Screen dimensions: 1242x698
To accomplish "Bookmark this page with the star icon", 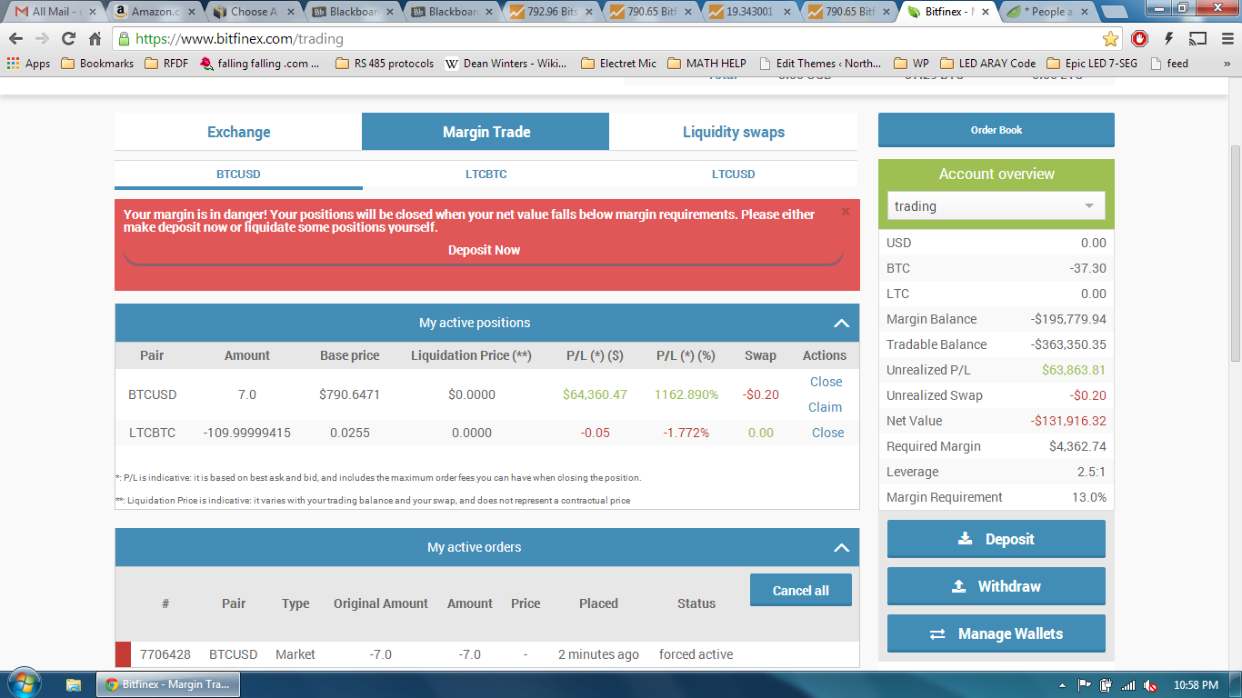I will 1110,39.
